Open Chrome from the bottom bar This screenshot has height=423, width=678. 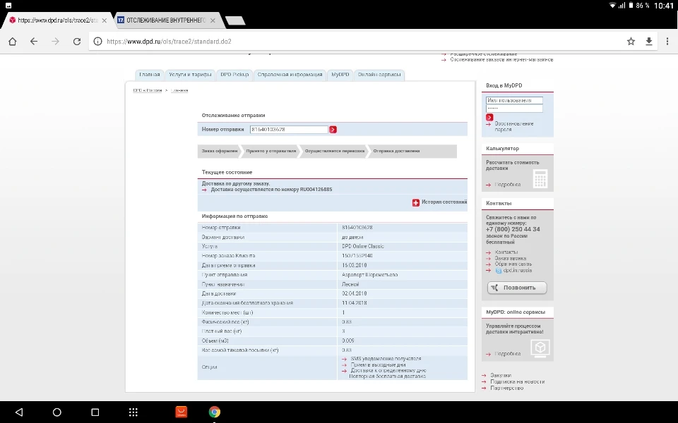click(x=215, y=412)
